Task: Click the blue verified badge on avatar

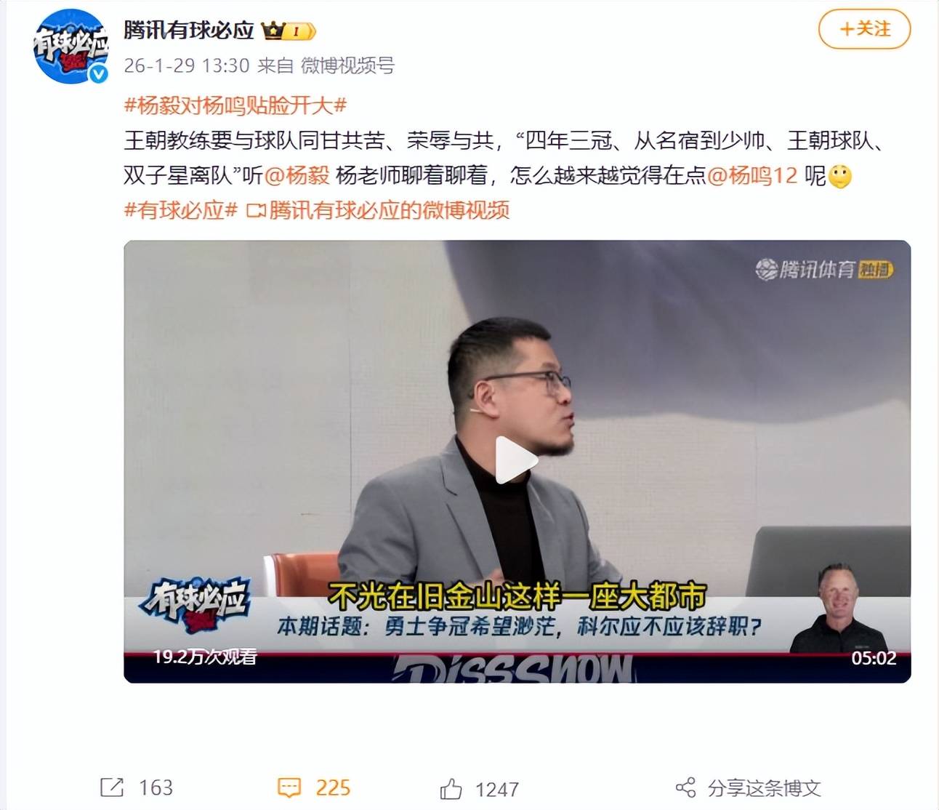Action: tap(98, 73)
